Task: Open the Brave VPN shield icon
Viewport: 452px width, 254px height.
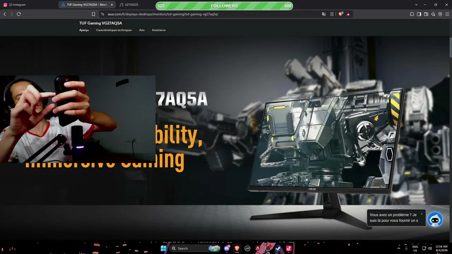Action: 440,14
